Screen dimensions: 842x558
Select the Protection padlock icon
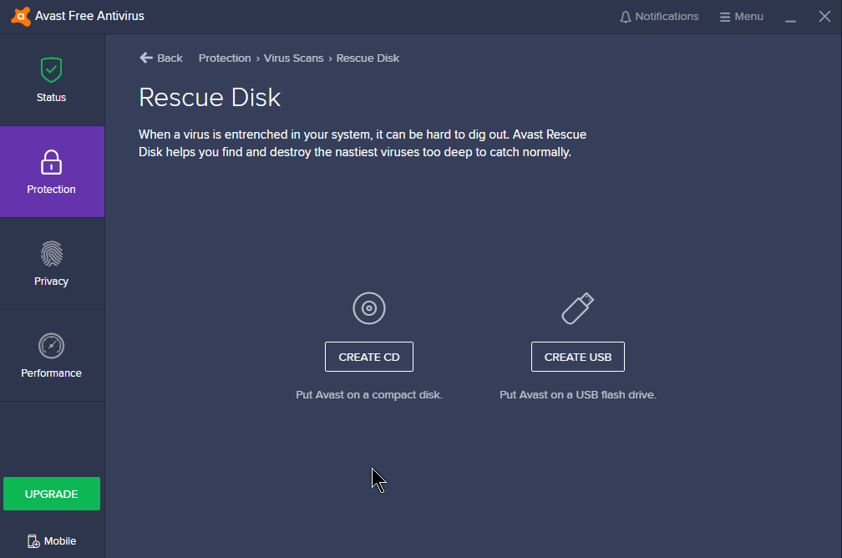click(x=51, y=162)
